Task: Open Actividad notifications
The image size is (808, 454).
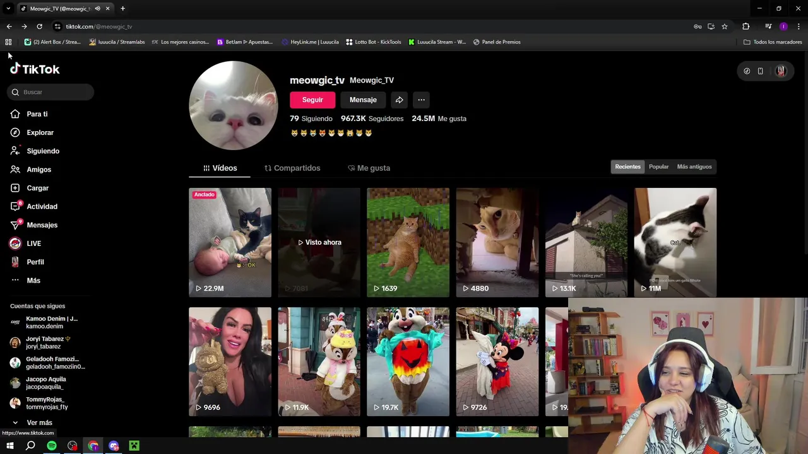Action: tap(33, 206)
